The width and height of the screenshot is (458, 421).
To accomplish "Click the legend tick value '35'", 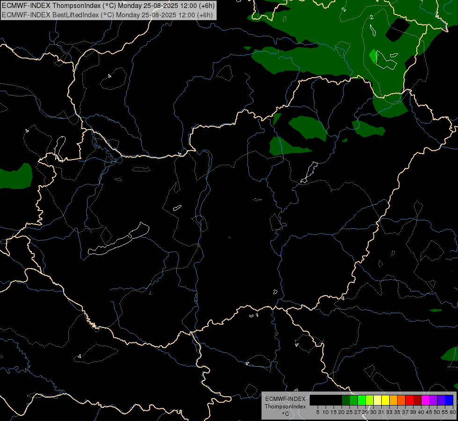I will [x=397, y=412].
